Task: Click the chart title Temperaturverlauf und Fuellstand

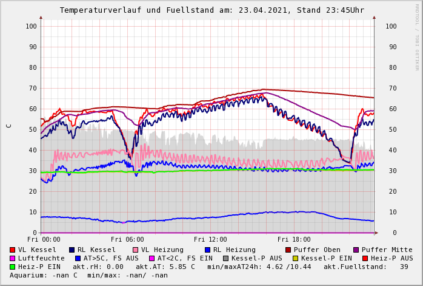Action: coord(212,10)
